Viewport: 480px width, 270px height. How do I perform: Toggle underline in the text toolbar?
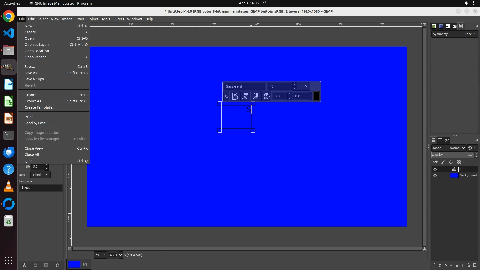(256, 96)
